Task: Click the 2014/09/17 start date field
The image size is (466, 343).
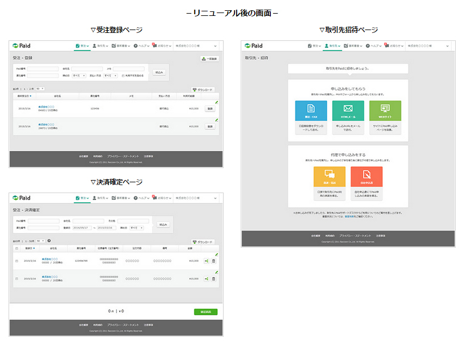Action: (81, 228)
